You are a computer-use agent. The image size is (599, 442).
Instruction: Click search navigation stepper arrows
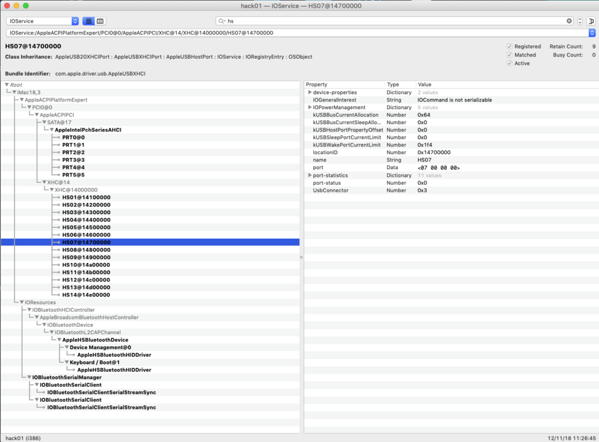click(x=579, y=21)
